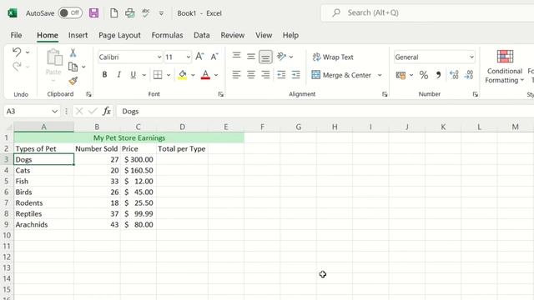
Task: Align text to the left
Action: (x=236, y=74)
